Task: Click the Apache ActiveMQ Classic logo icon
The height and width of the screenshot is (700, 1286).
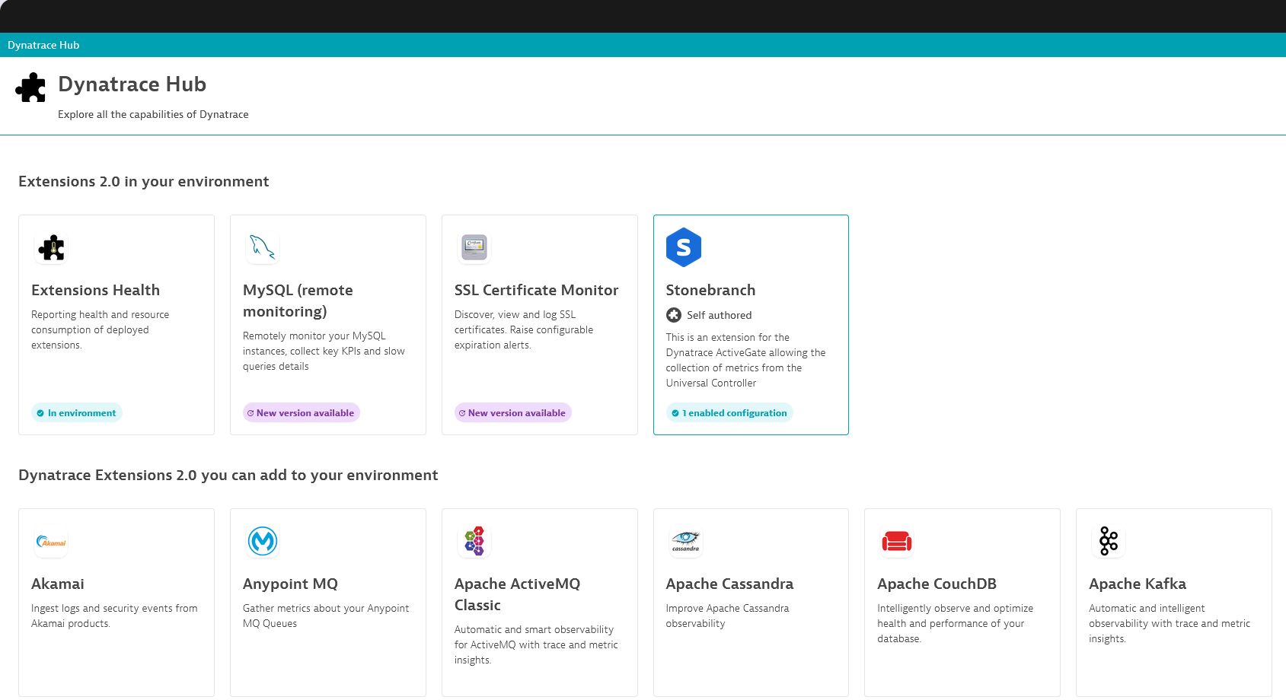Action: pyautogui.click(x=474, y=542)
